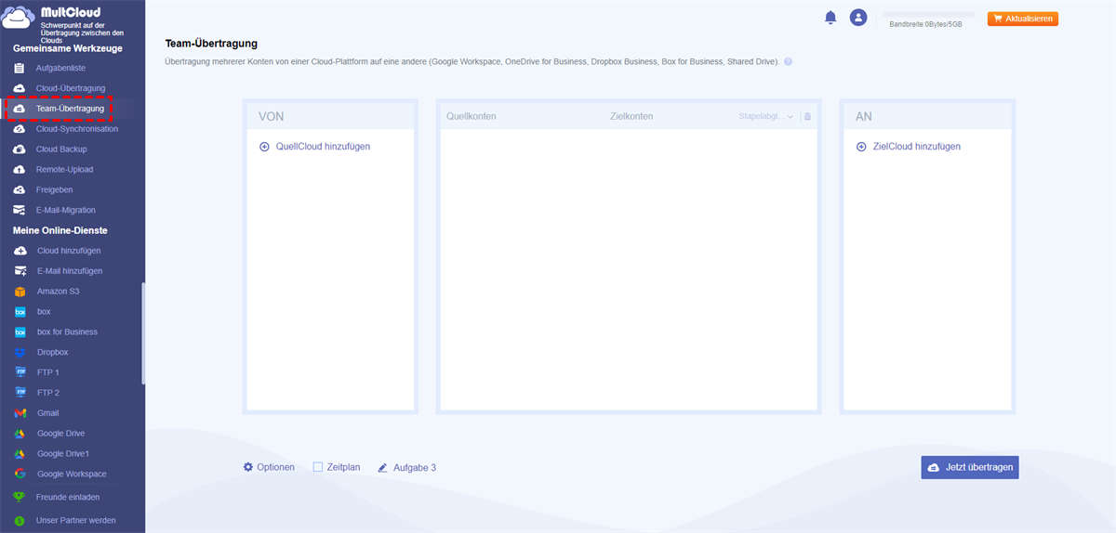This screenshot has width=1116, height=533.
Task: Click the bandwidth usage progress bar
Action: 928,15
